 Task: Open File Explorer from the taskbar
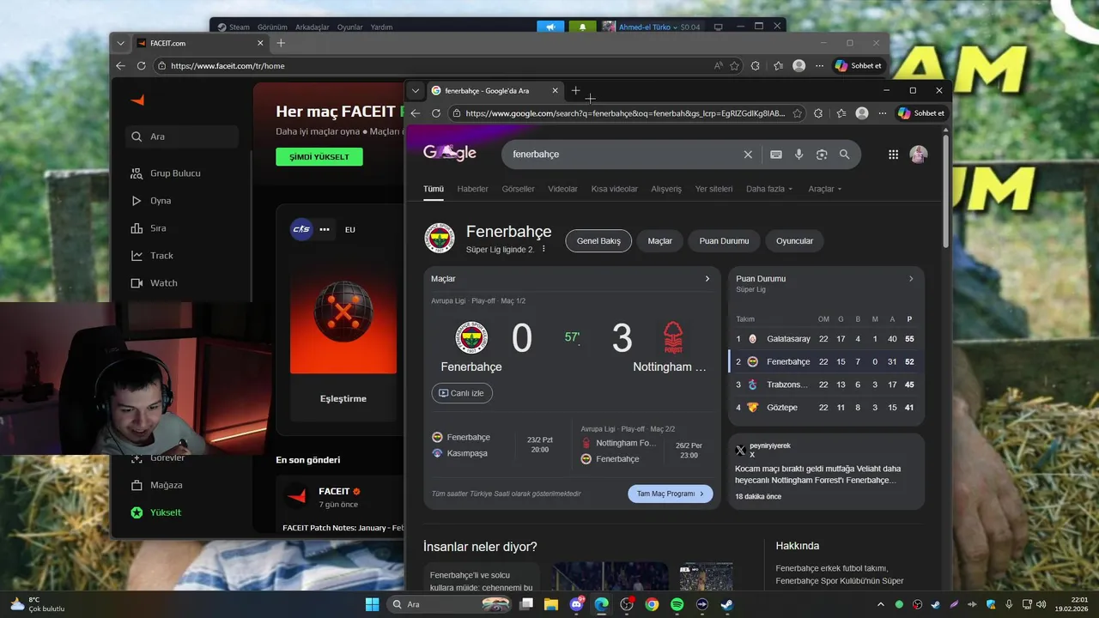coord(550,604)
